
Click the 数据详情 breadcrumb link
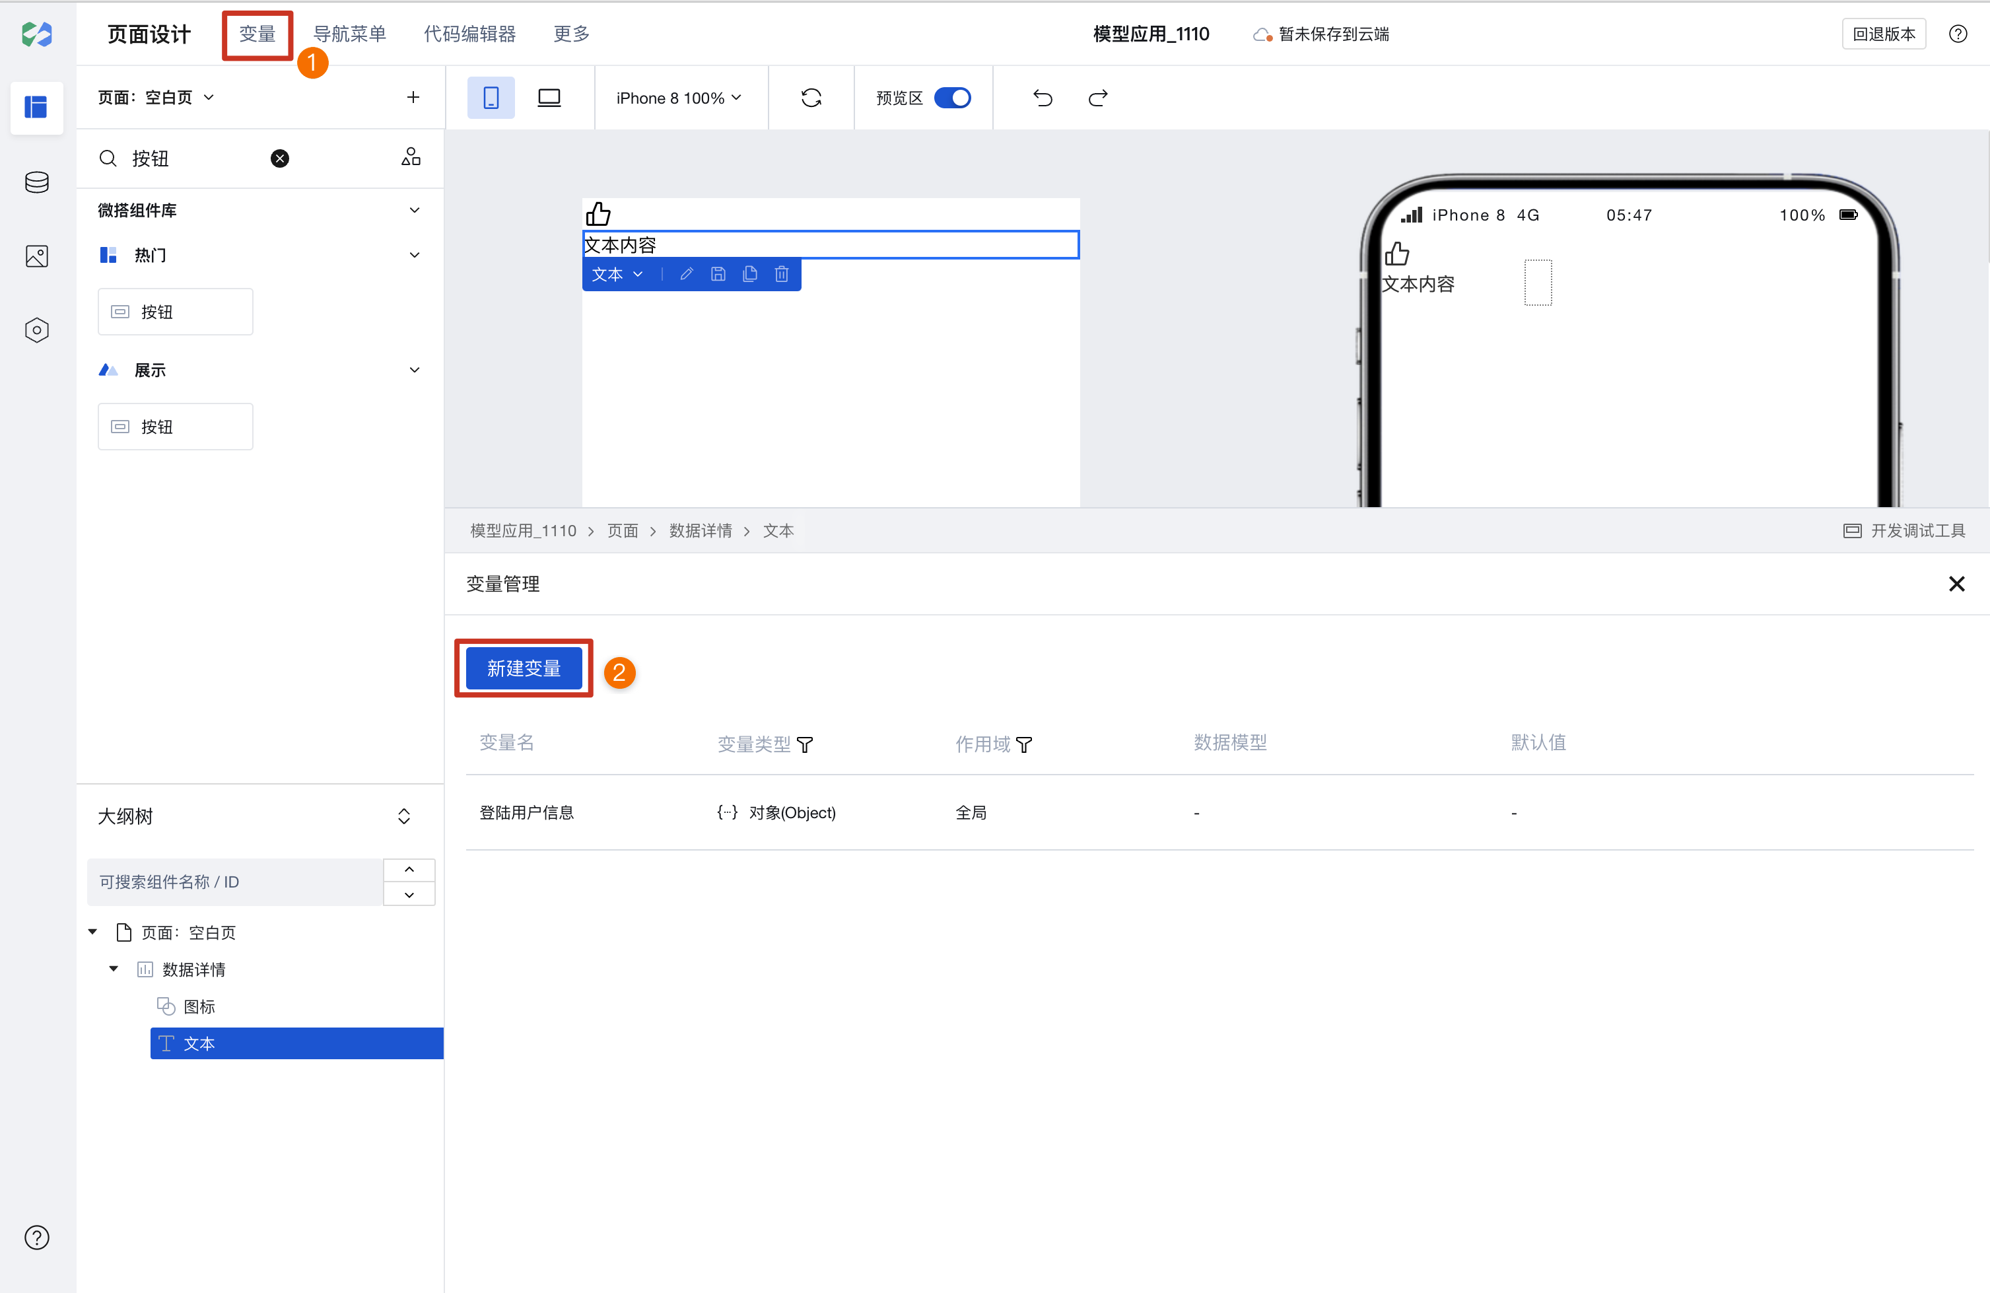pyautogui.click(x=701, y=530)
